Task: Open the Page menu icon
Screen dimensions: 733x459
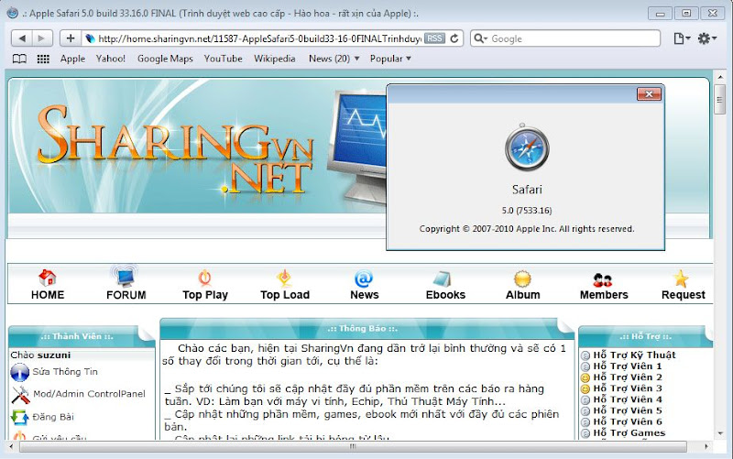Action: coord(682,38)
